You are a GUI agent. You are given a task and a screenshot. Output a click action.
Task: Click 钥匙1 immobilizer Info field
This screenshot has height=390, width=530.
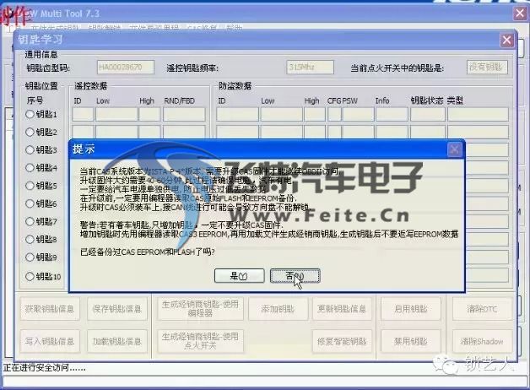pos(392,114)
